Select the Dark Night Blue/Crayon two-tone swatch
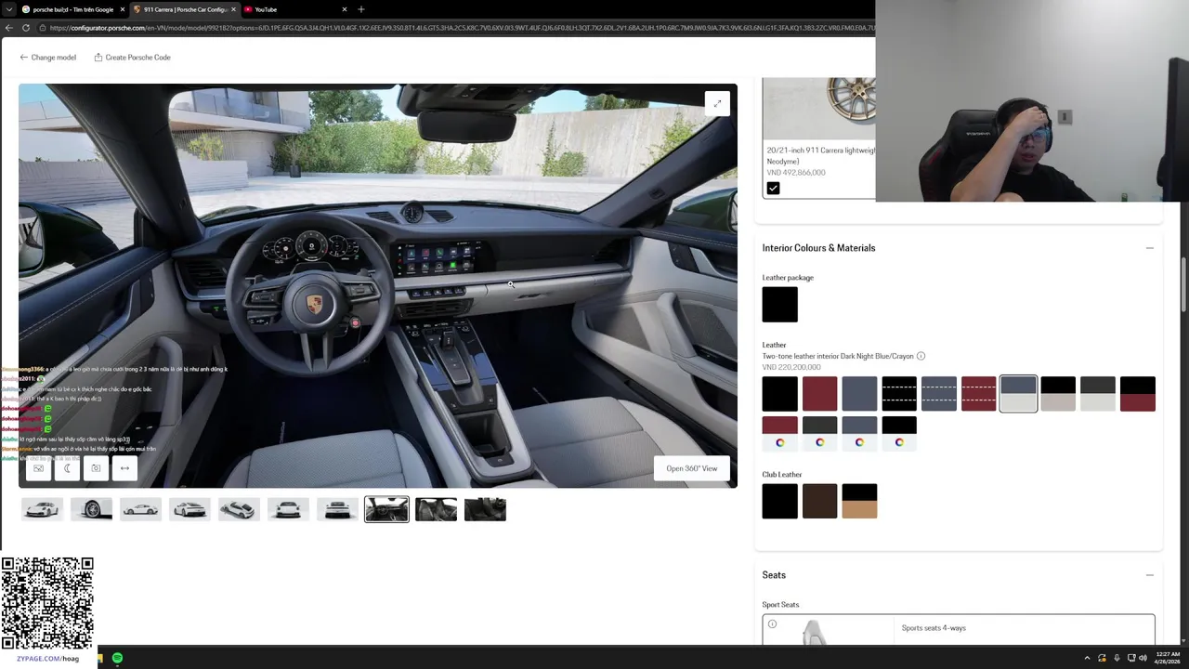Screen dimensions: 1189x669 [1018, 394]
